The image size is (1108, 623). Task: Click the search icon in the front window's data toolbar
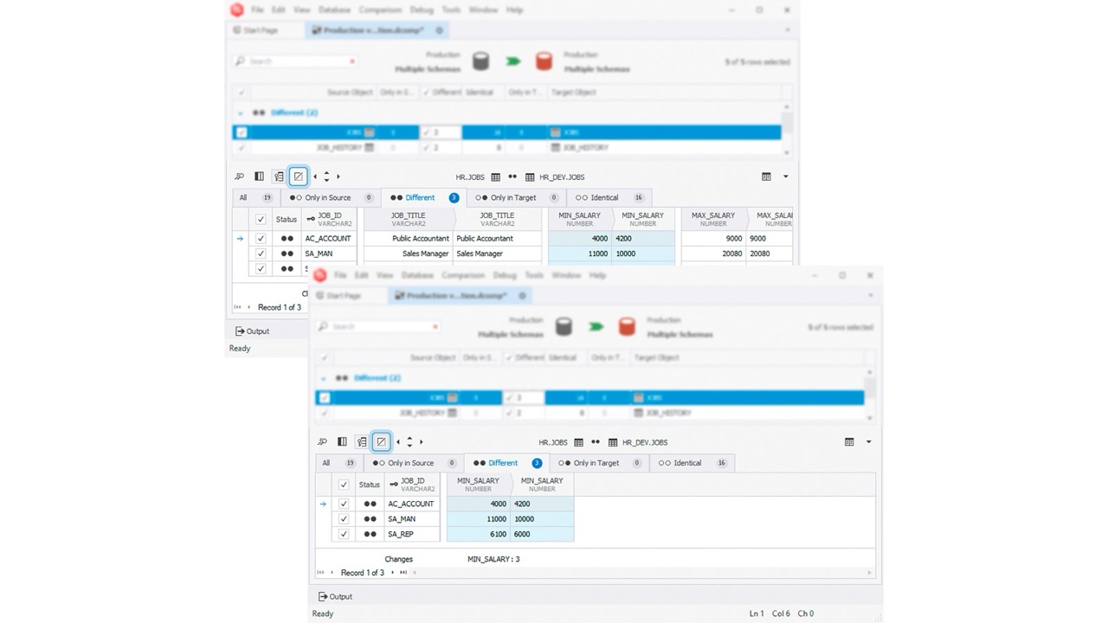click(322, 442)
